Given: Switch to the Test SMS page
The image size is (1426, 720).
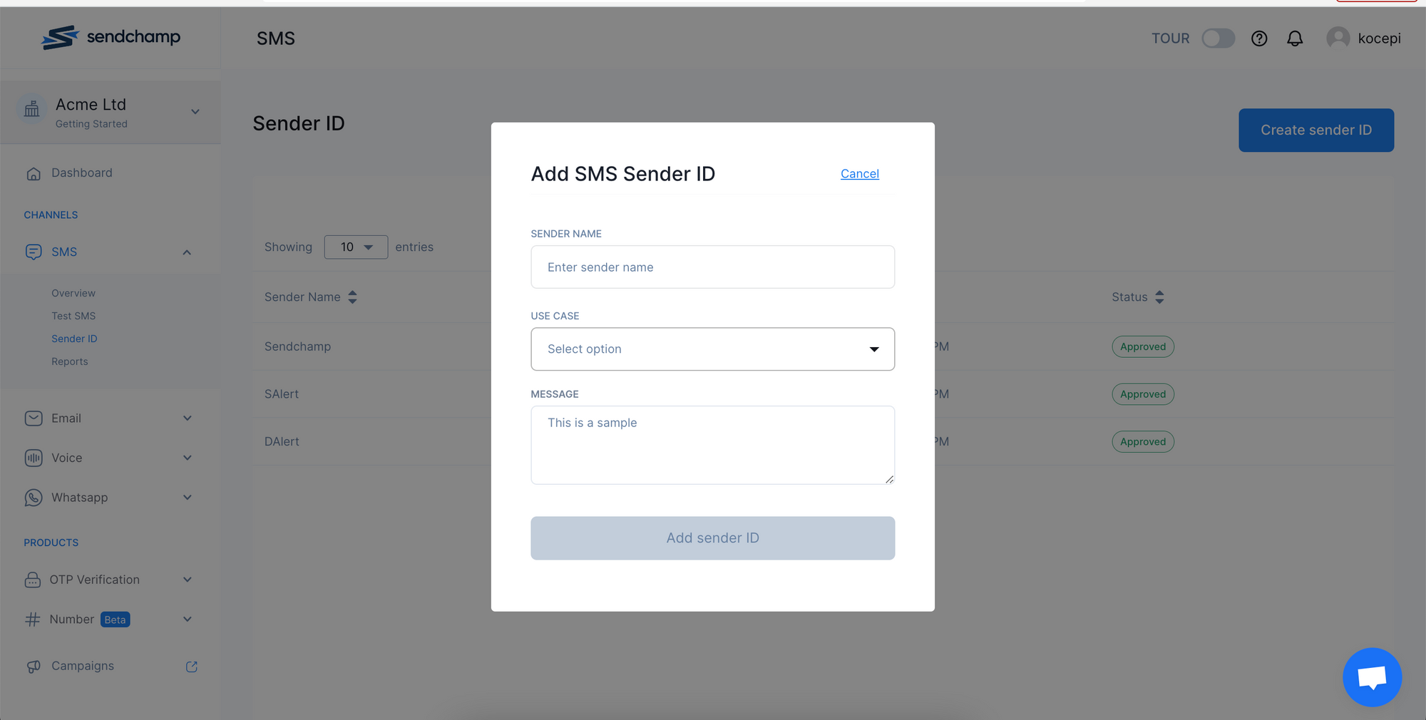Looking at the screenshot, I should pyautogui.click(x=73, y=316).
